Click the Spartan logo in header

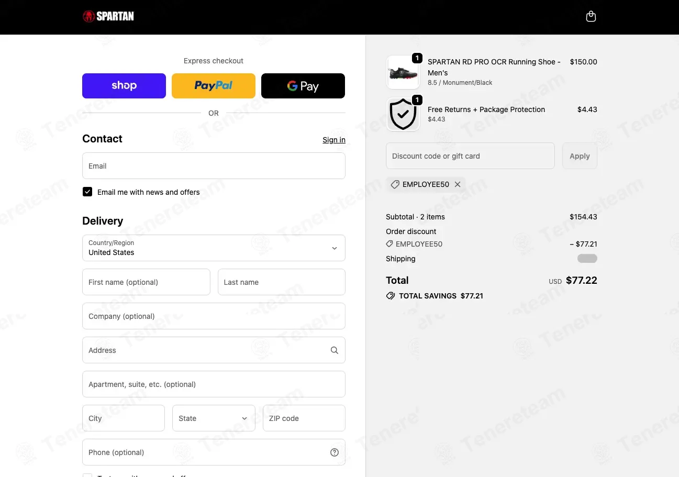pos(108,16)
